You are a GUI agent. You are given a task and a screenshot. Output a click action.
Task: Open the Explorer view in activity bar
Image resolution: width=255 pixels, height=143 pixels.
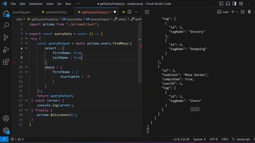(6, 14)
